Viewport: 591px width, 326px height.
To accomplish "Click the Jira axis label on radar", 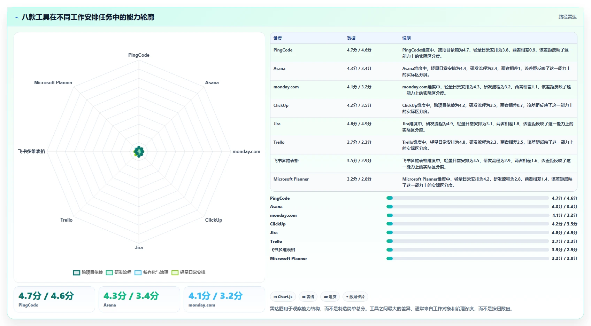I will tap(139, 247).
